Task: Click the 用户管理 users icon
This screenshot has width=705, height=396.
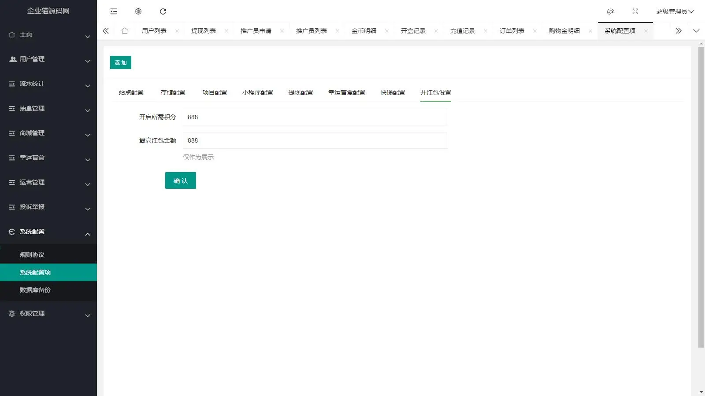Action: coord(12,59)
